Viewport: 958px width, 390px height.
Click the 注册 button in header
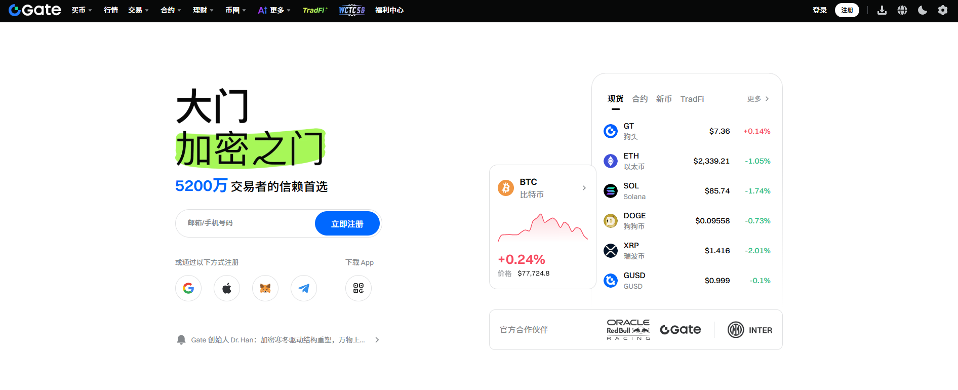tap(847, 10)
